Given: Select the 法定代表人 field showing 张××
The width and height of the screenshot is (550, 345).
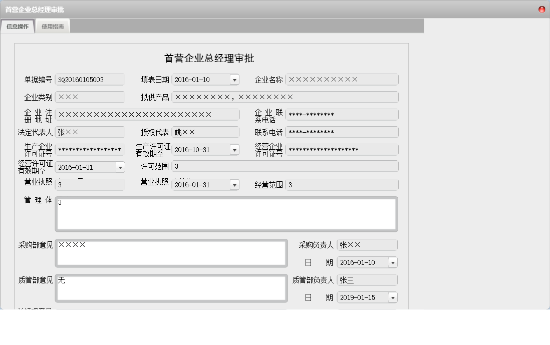Looking at the screenshot, I should tap(89, 132).
